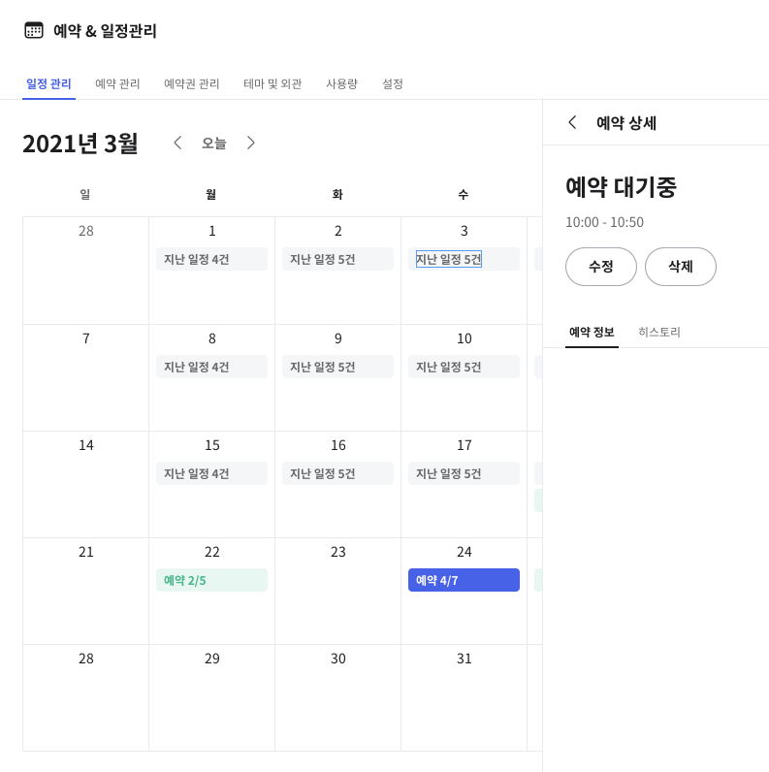Select the 사용량 tab

[x=341, y=83]
